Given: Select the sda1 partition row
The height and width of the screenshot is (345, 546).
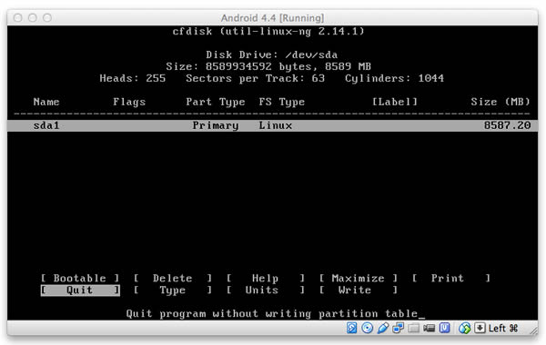Looking at the screenshot, I should coord(273,125).
